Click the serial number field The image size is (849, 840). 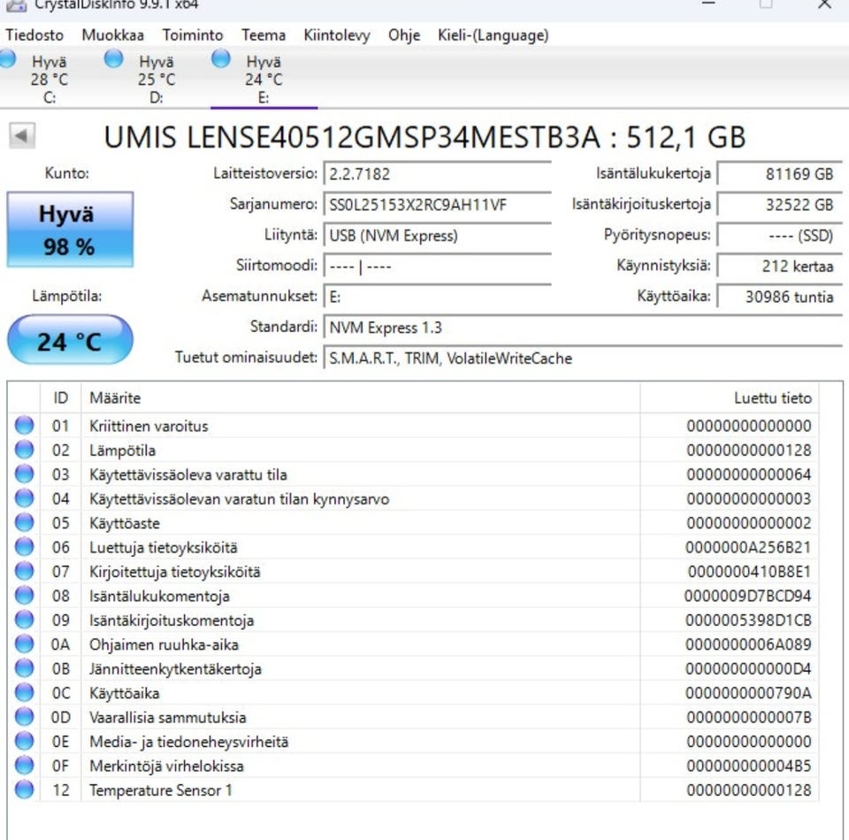(x=438, y=204)
